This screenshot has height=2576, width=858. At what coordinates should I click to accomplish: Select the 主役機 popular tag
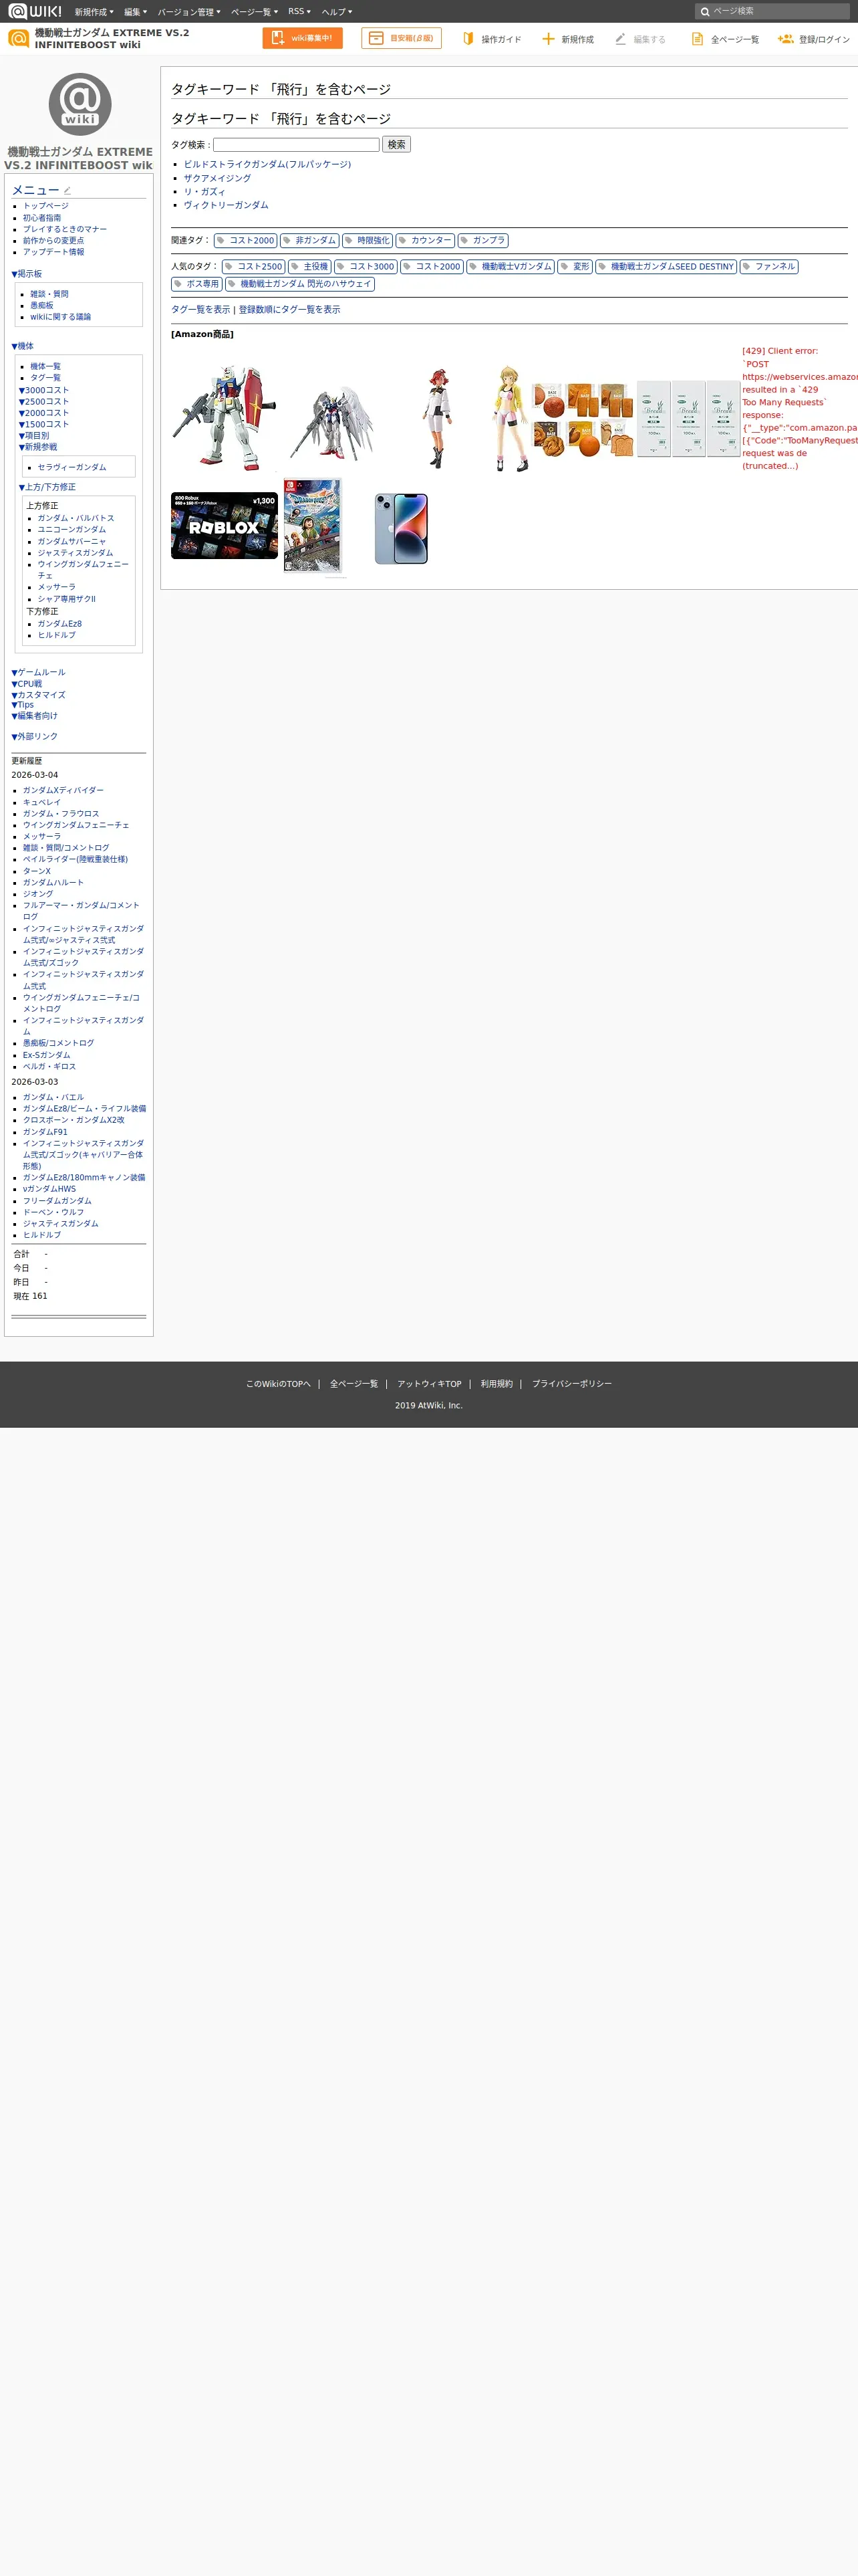pyautogui.click(x=309, y=266)
